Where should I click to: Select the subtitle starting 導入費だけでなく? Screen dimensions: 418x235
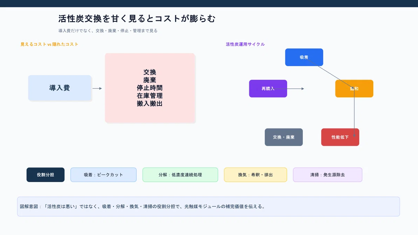coord(108,31)
